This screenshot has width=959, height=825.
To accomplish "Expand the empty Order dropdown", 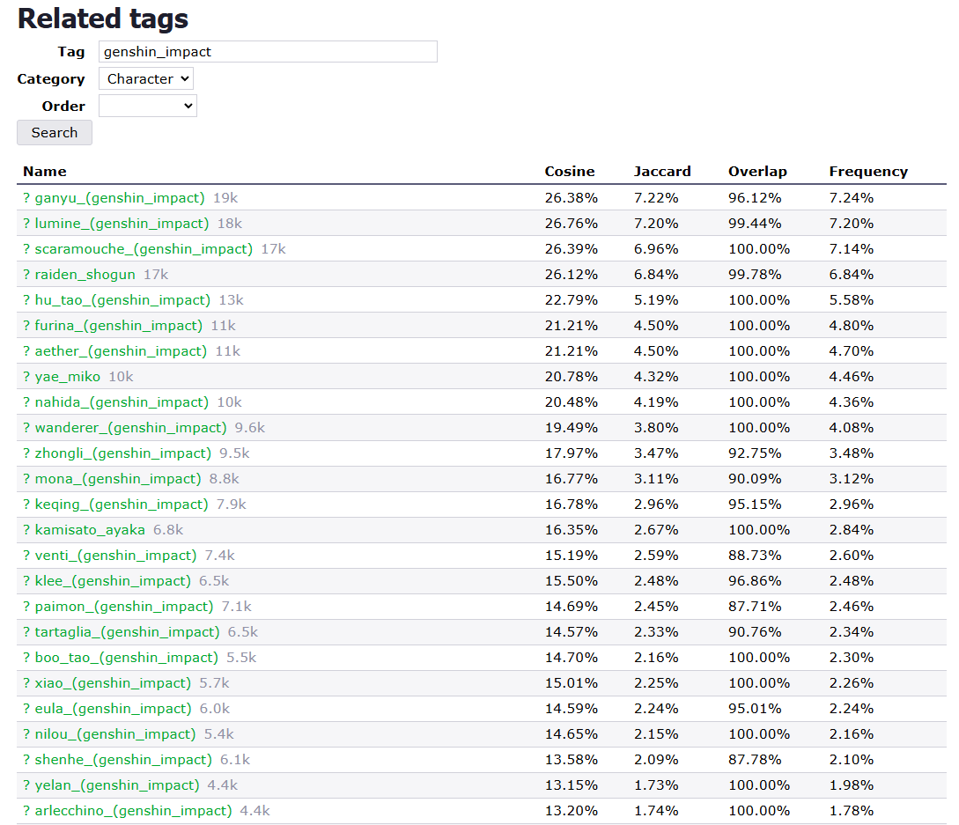I will [148, 107].
